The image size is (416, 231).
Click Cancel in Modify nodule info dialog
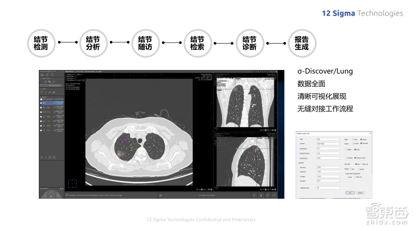click(360, 193)
